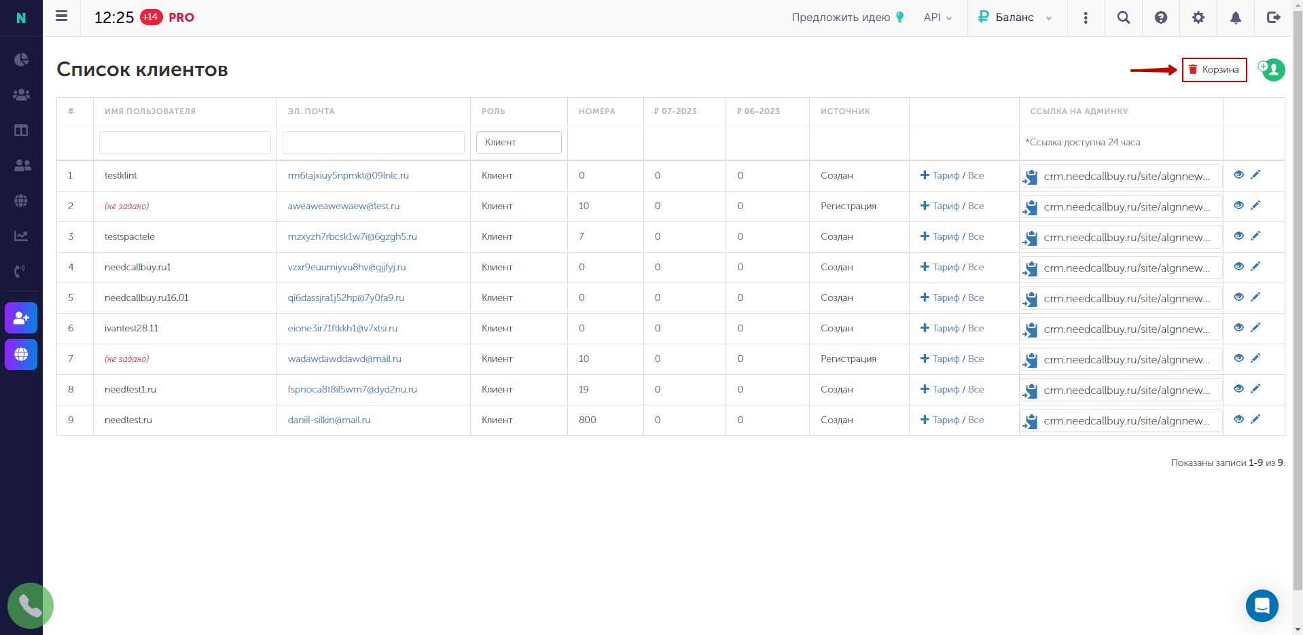Edit the testklint client with pencil icon
Image resolution: width=1303 pixels, height=635 pixels.
(1255, 175)
